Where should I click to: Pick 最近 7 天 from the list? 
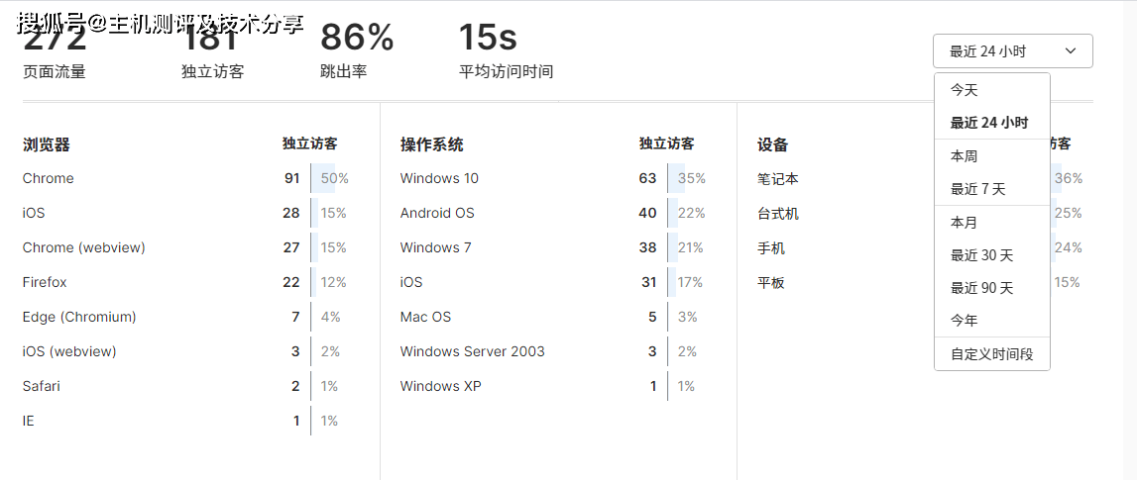(977, 189)
